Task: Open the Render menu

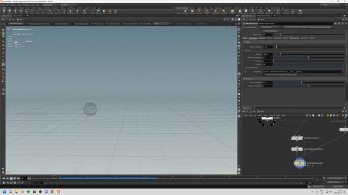Action: (x=13, y=5)
